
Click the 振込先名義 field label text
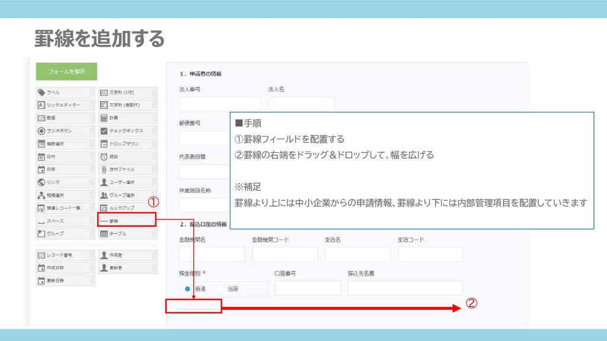[x=361, y=274]
